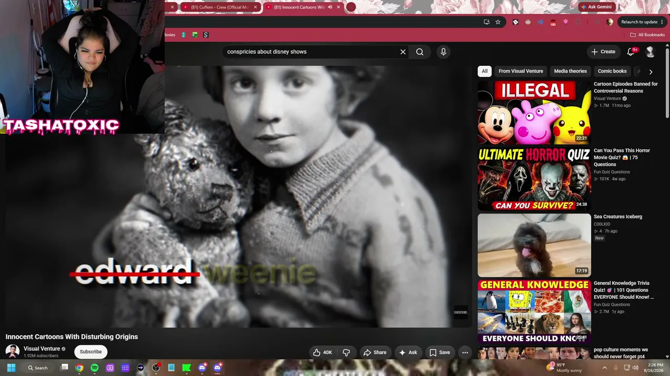Save the video to a playlist

pos(440,352)
